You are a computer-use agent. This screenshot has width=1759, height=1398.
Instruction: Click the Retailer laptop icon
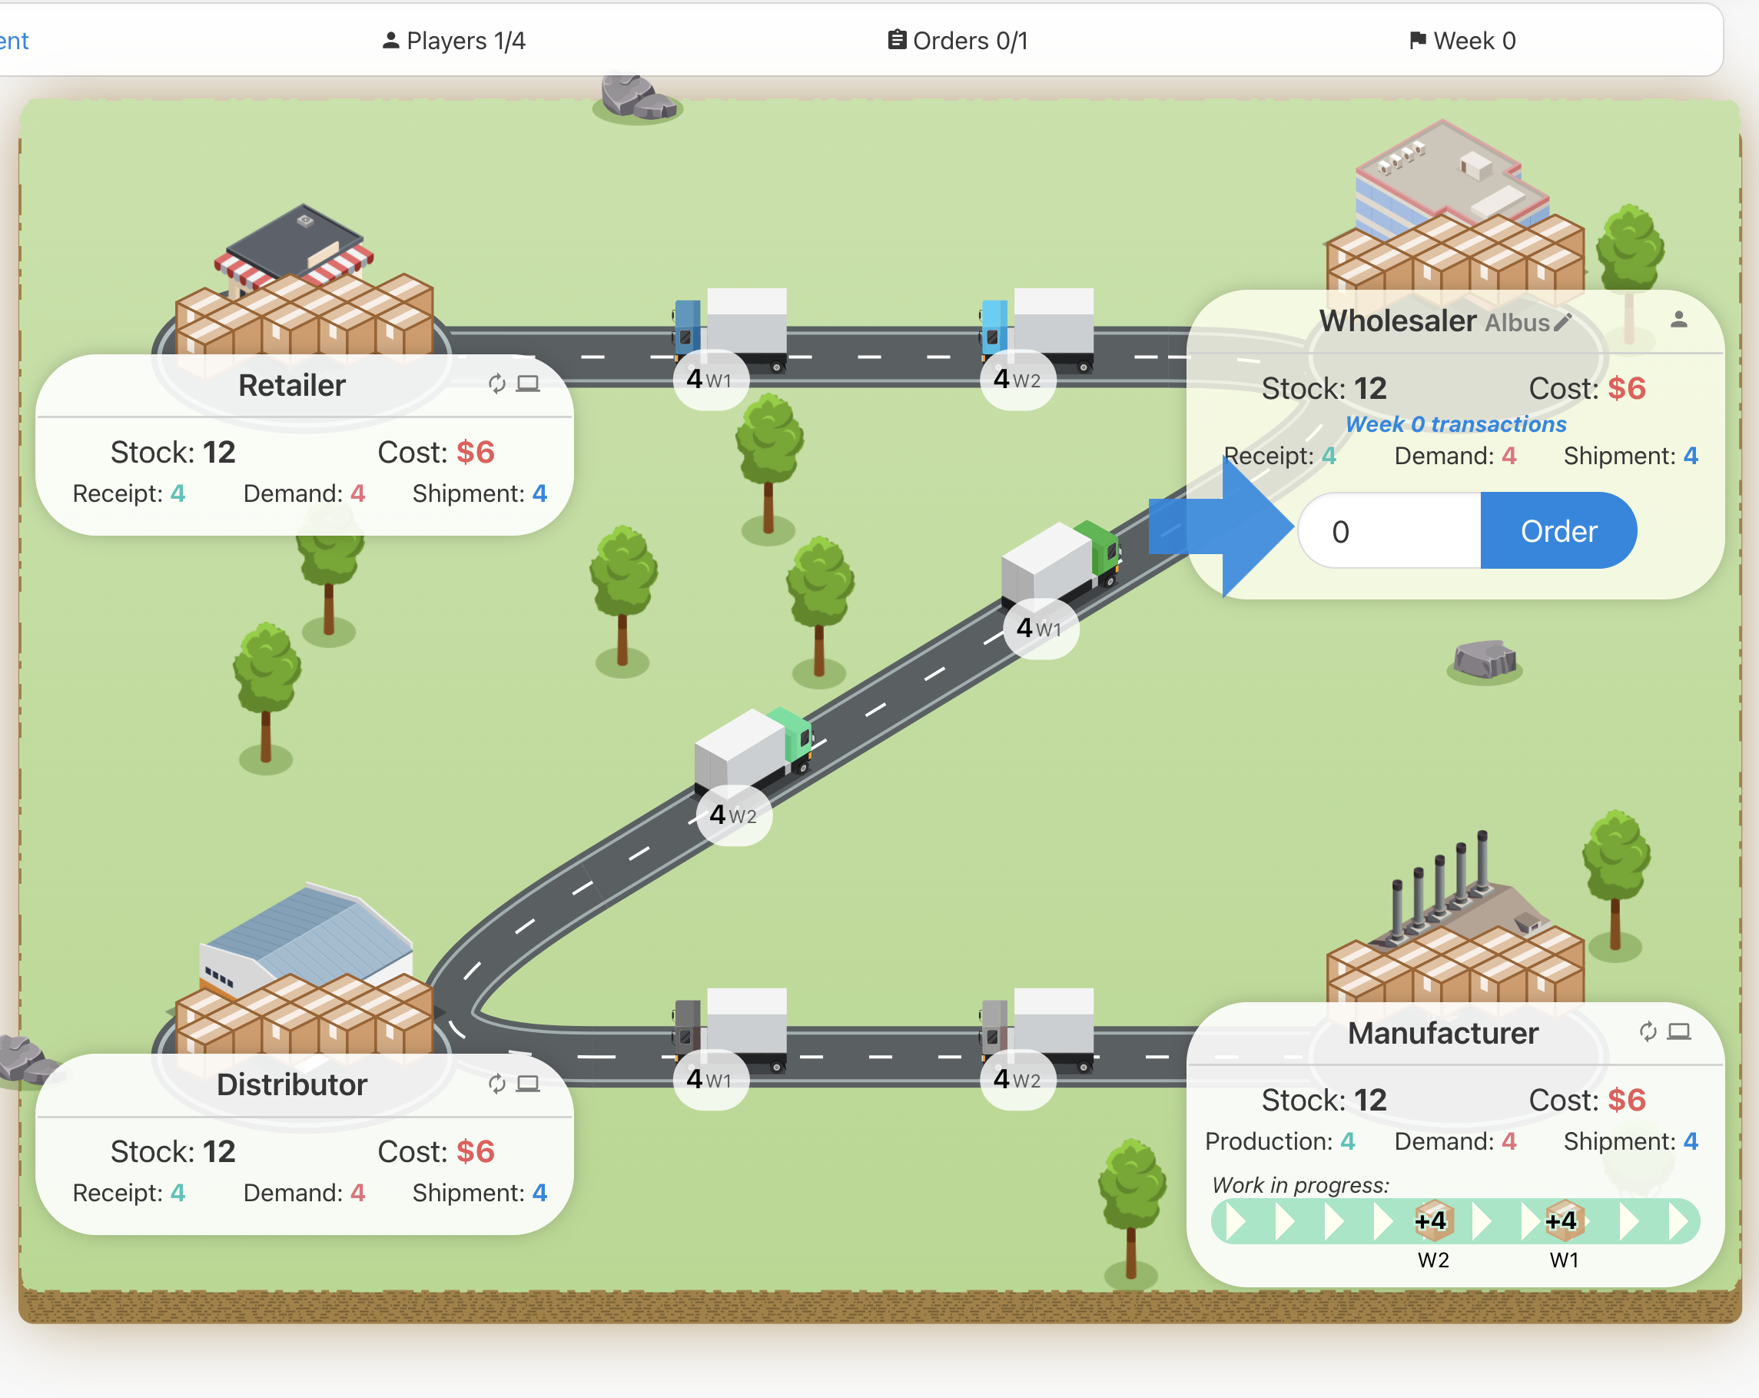(528, 384)
